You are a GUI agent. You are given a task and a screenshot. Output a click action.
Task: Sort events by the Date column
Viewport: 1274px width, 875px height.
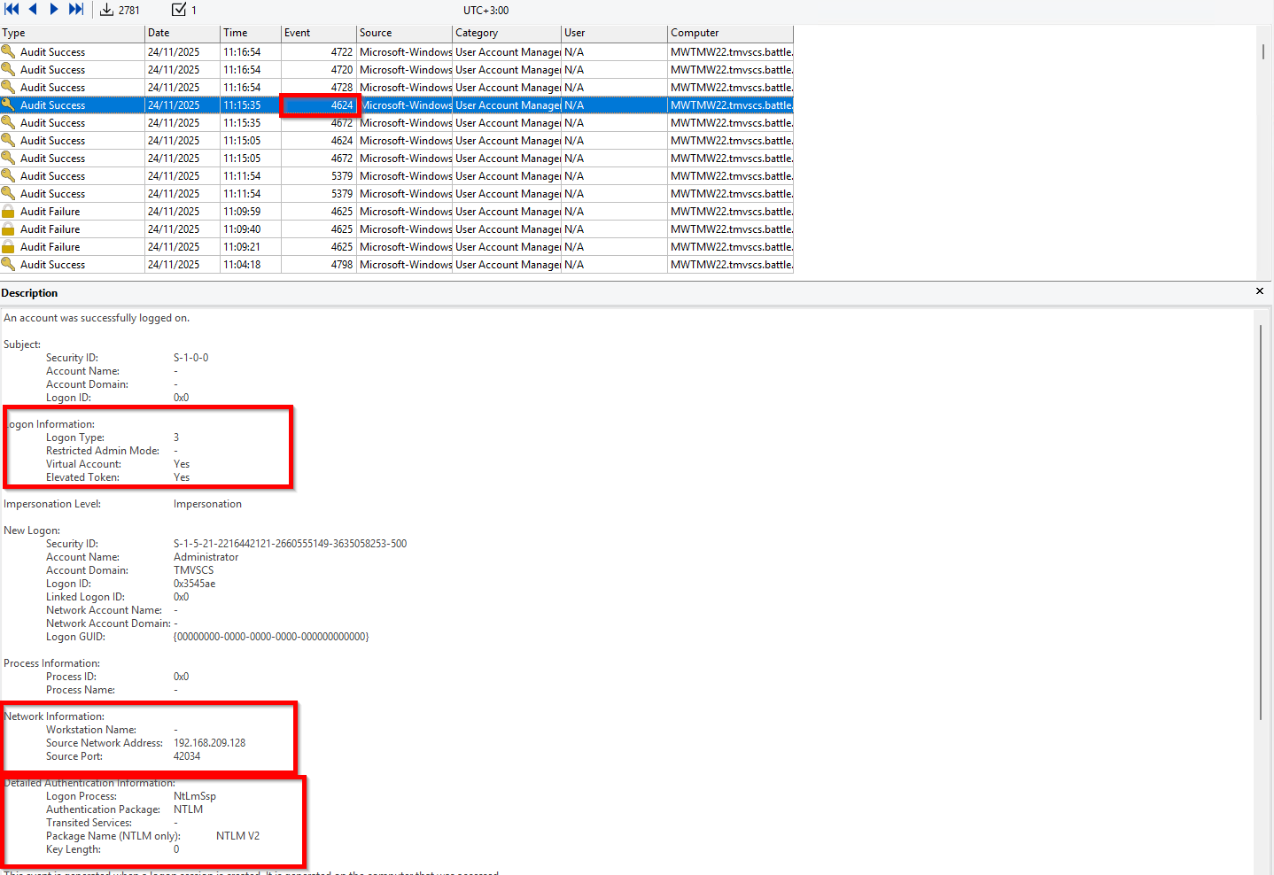[182, 33]
